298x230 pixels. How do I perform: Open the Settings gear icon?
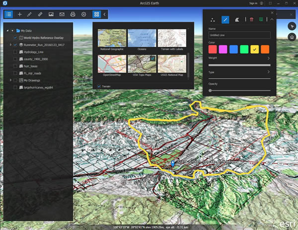(x=83, y=14)
